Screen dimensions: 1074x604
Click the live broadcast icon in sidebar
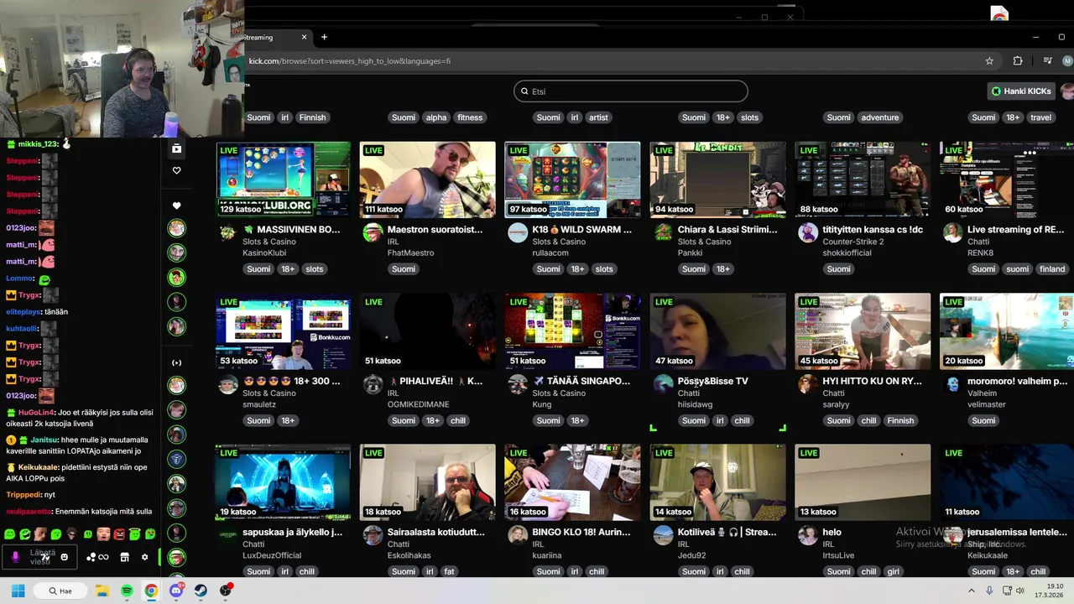tap(176, 362)
